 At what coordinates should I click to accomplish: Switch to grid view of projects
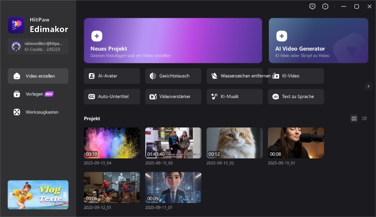tap(354, 119)
